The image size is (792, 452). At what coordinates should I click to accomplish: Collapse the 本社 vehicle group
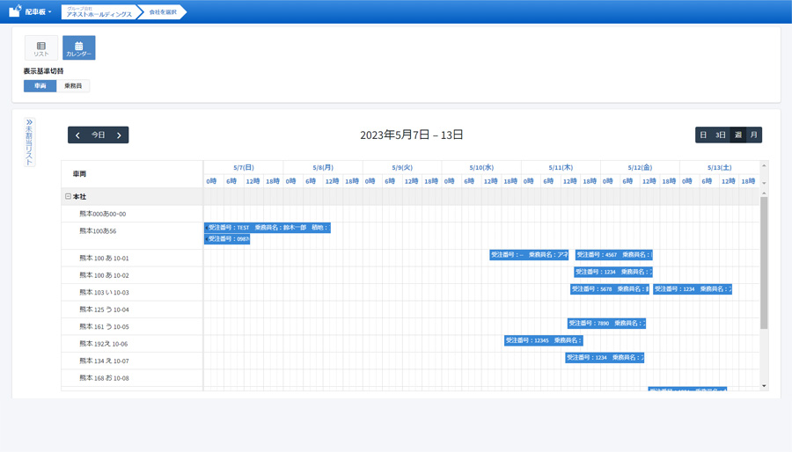68,197
